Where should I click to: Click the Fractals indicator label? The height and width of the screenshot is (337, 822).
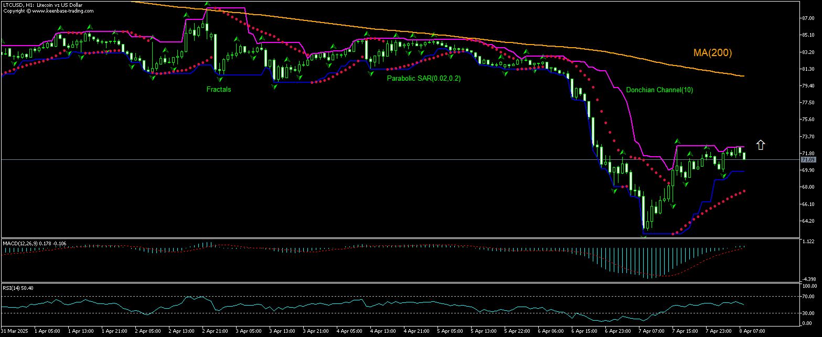point(219,90)
